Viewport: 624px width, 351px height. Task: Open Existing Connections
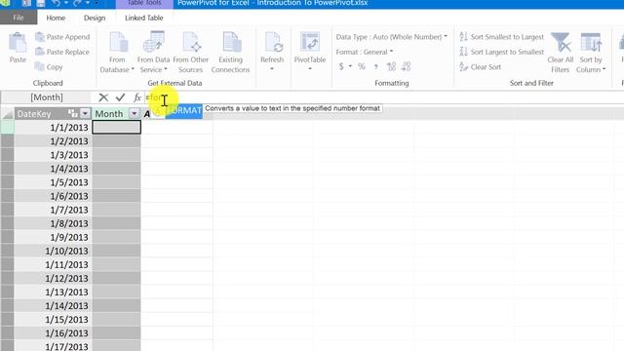[230, 52]
